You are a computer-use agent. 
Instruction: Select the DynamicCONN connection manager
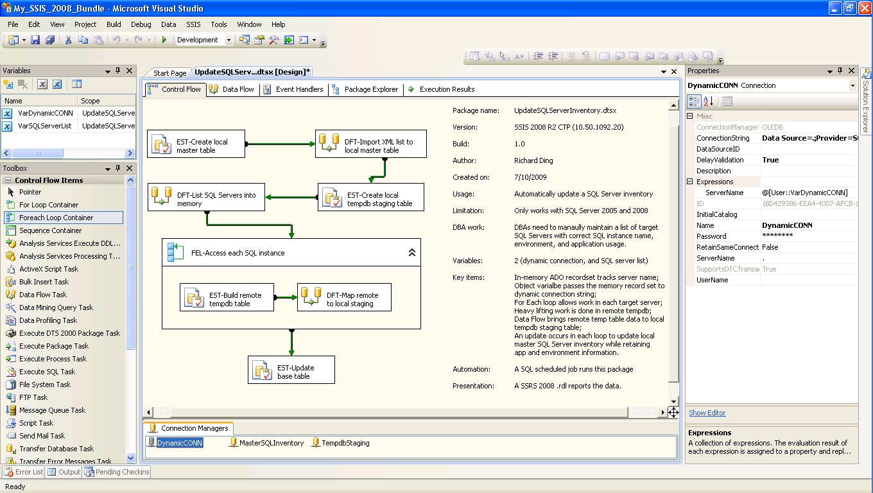tap(175, 443)
